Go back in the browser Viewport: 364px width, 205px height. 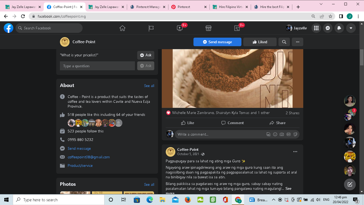click(x=6, y=16)
